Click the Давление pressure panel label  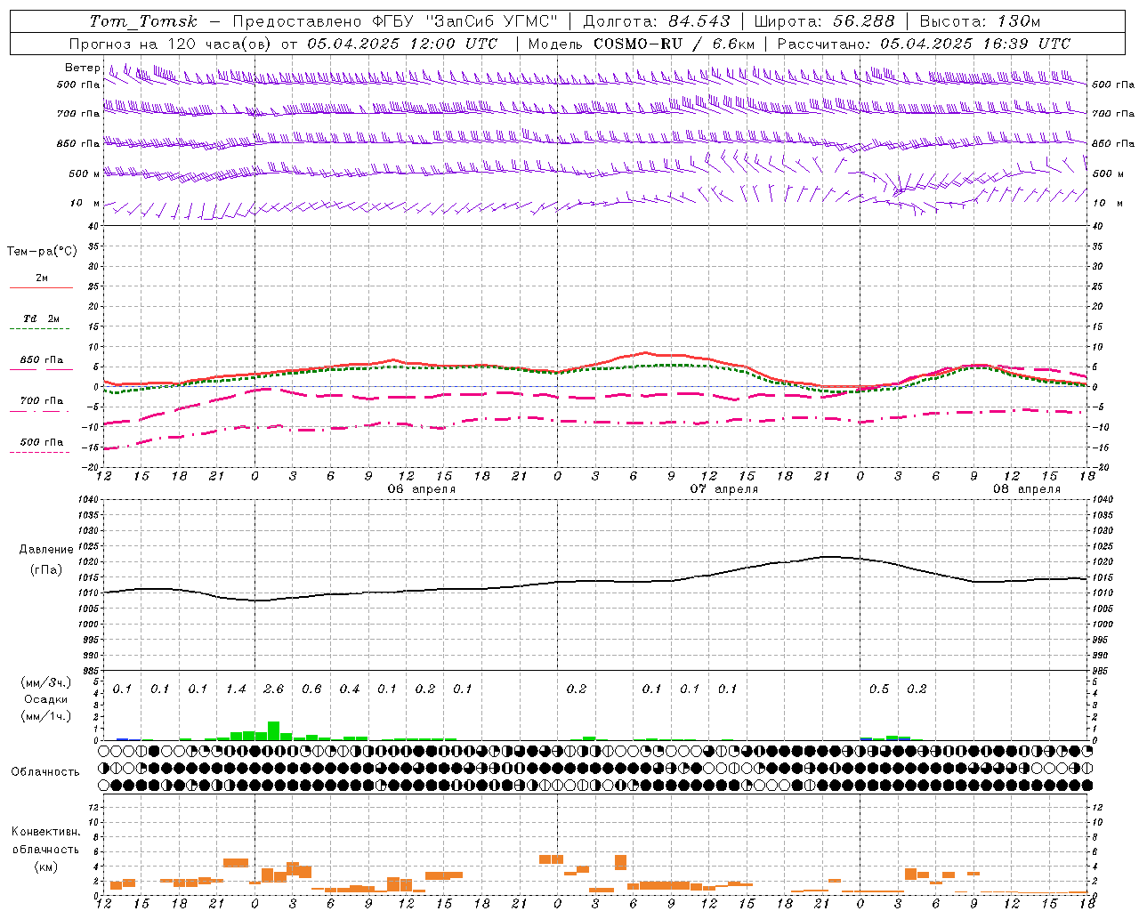click(x=45, y=550)
